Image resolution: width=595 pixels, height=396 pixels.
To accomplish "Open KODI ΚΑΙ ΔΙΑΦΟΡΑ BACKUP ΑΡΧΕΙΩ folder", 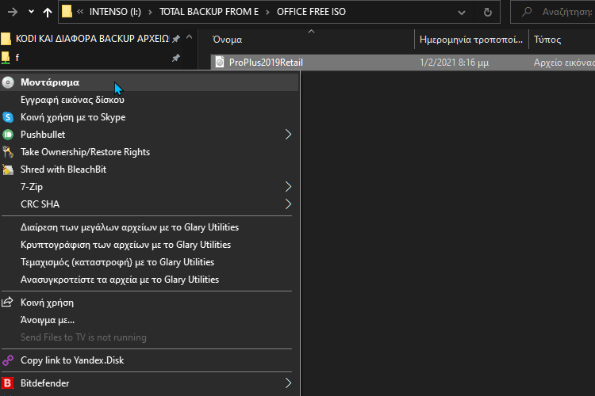I will [x=92, y=39].
